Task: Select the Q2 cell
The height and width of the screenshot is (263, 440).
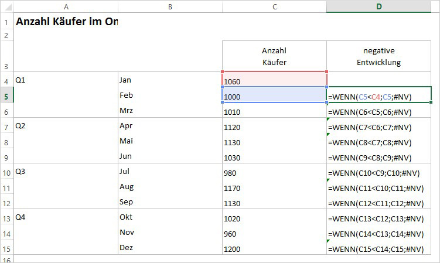Action: (66, 125)
